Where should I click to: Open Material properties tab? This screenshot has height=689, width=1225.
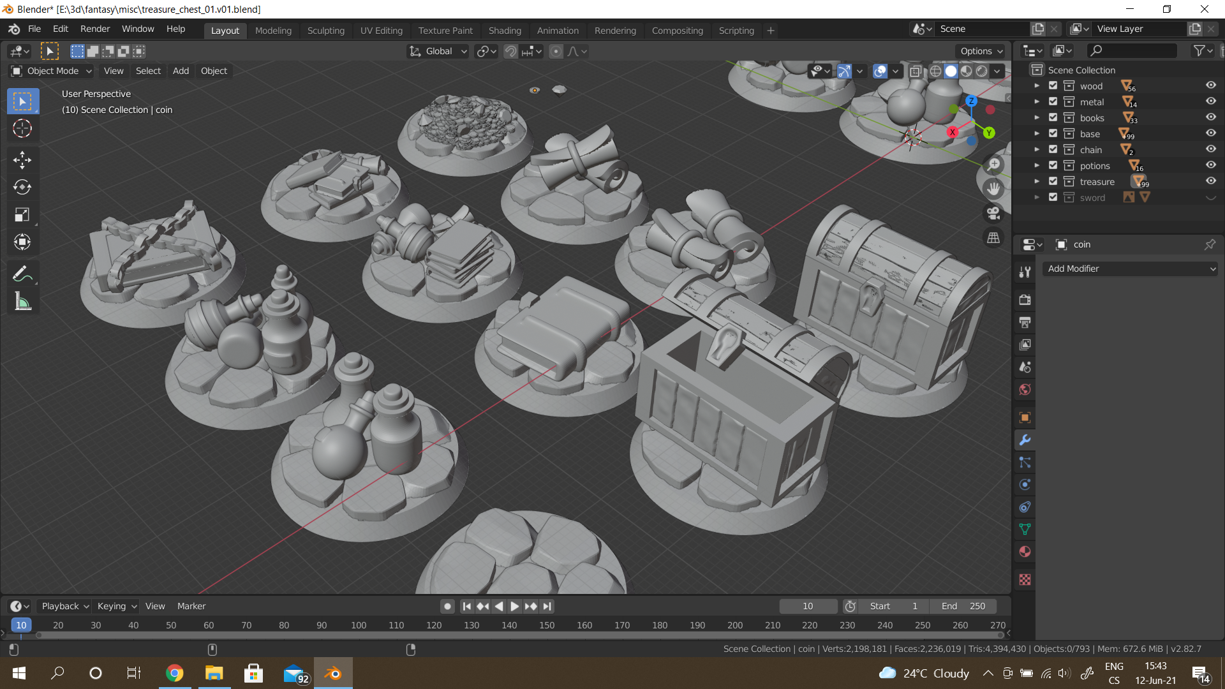[x=1025, y=552]
